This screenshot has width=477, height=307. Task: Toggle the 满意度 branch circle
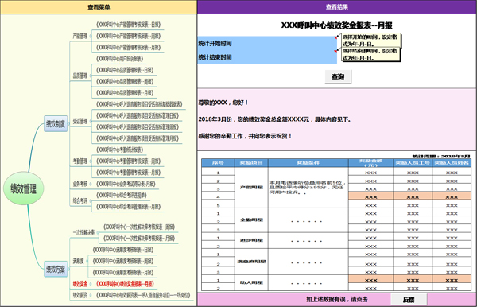[x=87, y=261]
